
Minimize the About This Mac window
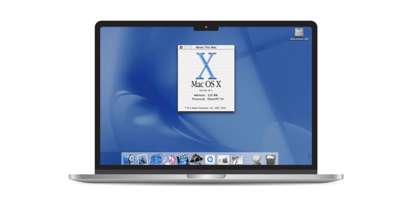tap(186, 47)
